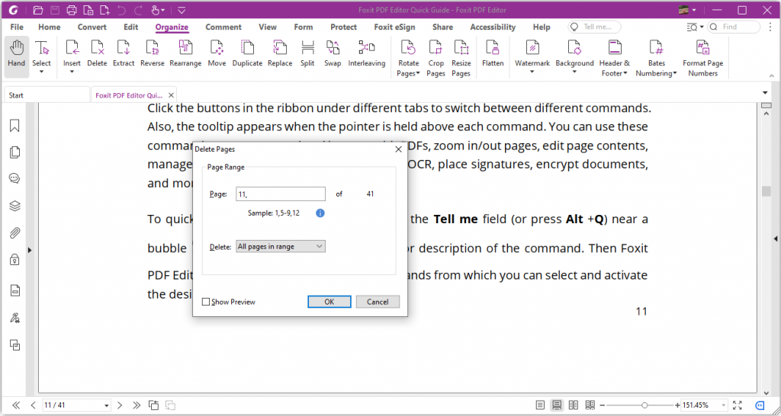Expand the Background dropdown
The height and width of the screenshot is (416, 781).
(x=574, y=72)
